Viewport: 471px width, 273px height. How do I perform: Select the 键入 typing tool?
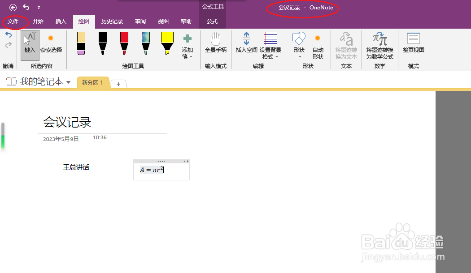30,45
